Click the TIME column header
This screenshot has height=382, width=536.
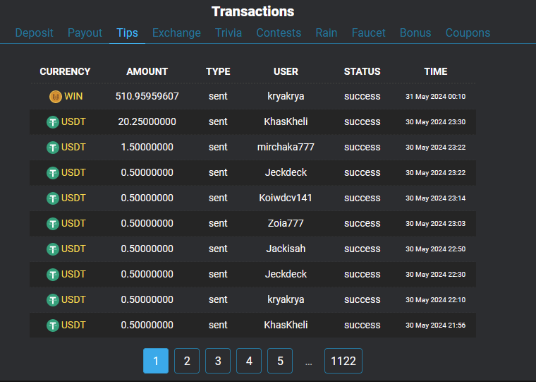pyautogui.click(x=435, y=71)
